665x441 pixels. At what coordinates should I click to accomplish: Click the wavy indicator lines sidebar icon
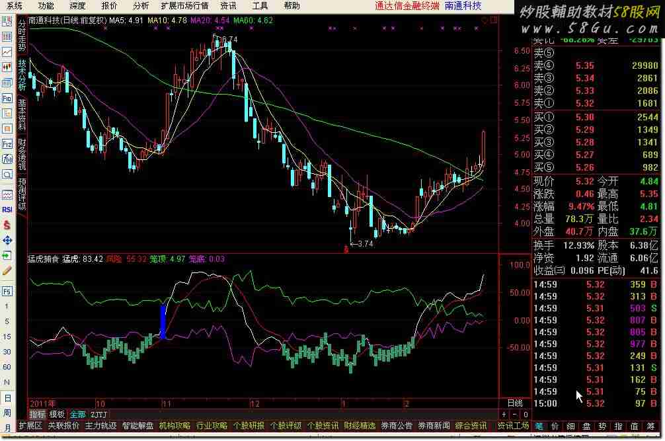(x=7, y=195)
